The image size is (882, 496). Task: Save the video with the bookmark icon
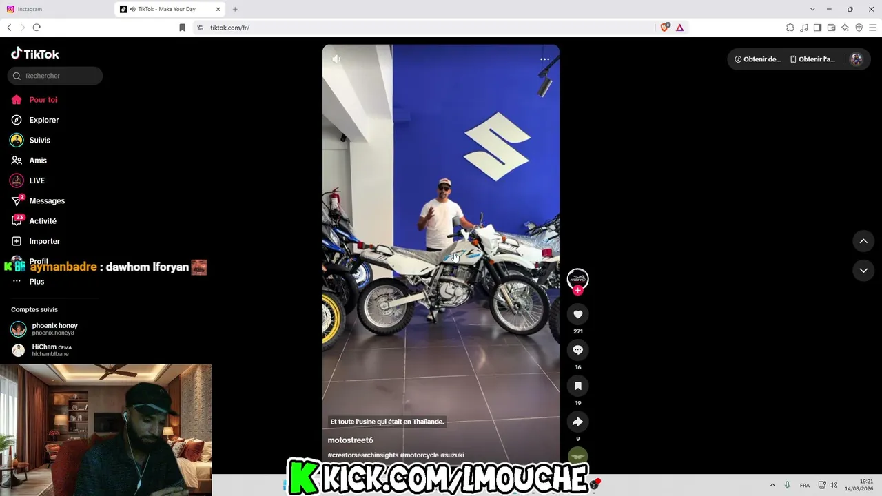coord(577,386)
